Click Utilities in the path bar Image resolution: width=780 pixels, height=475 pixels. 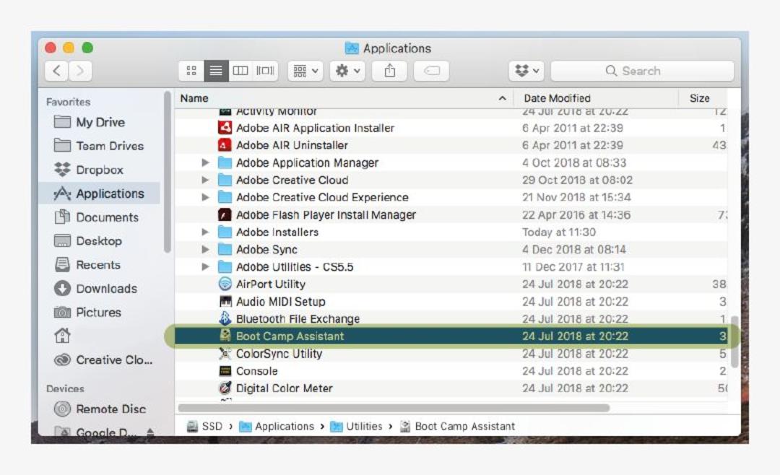[357, 427]
